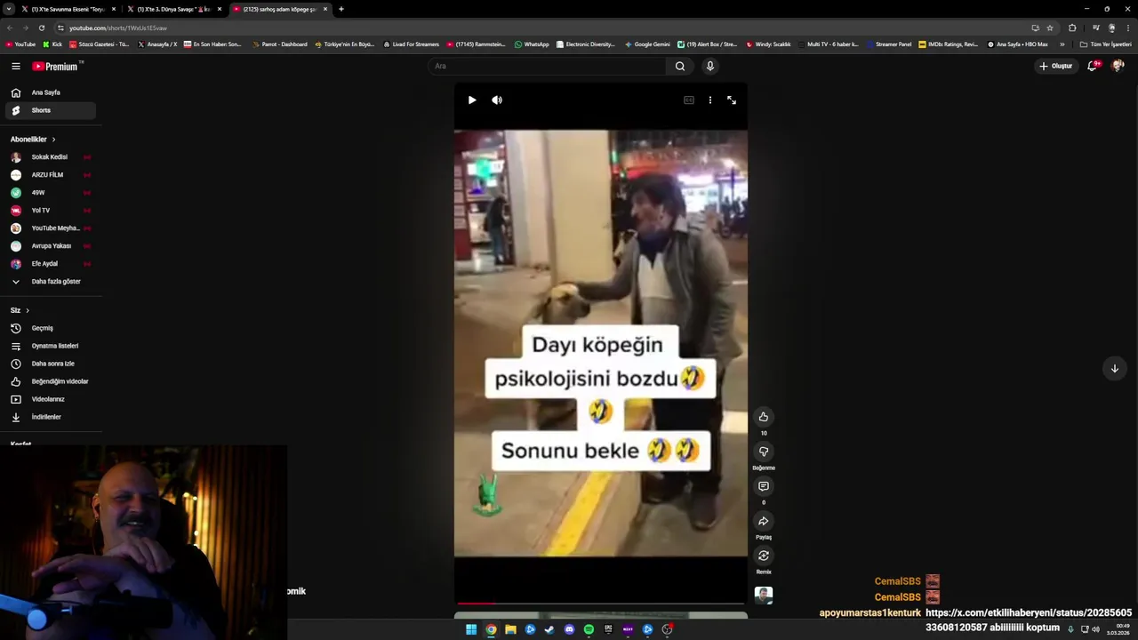The width and height of the screenshot is (1138, 640).
Task: Expand the Short to fullscreen
Action: click(732, 100)
